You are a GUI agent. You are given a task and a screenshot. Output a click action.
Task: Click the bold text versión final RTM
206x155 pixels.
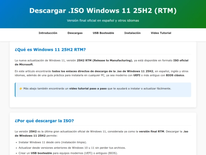[x=151, y=131]
